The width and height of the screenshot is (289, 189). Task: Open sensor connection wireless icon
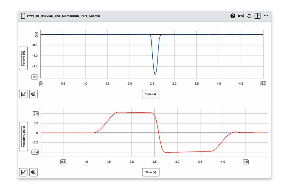point(241,16)
